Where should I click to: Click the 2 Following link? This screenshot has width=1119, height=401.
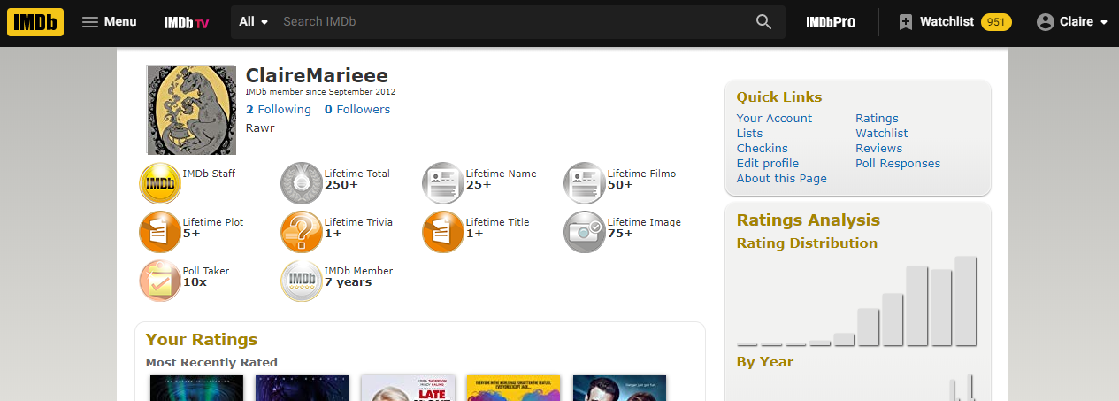tap(278, 110)
